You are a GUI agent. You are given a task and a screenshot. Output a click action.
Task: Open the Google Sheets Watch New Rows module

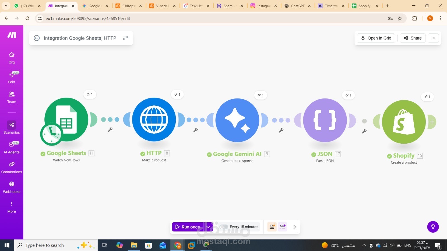[x=66, y=119]
